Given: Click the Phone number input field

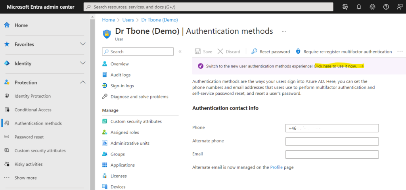Looking at the screenshot, I should click(x=332, y=128).
